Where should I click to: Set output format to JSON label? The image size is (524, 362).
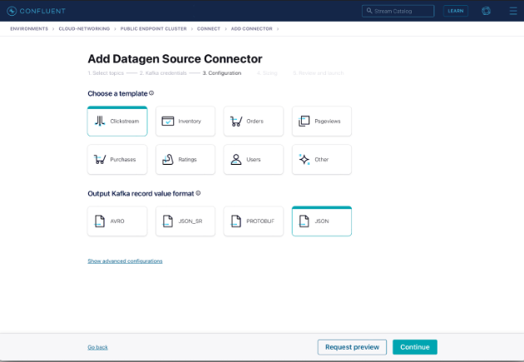click(322, 221)
